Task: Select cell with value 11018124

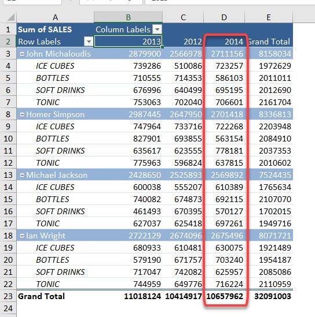Action: [x=128, y=296]
